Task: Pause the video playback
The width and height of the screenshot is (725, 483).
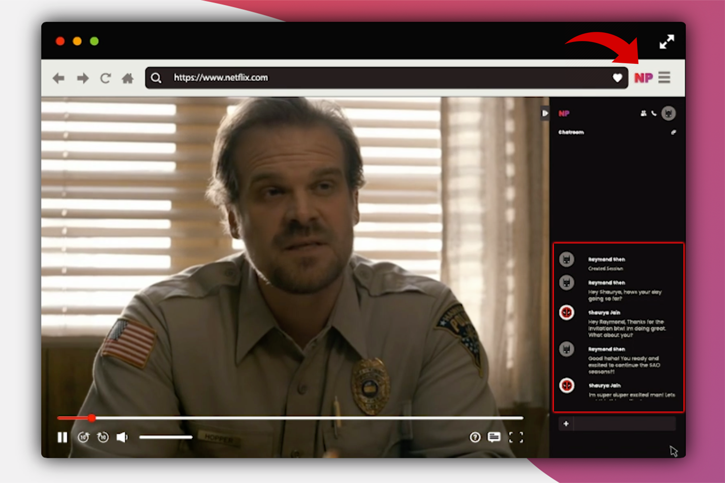Action: click(x=62, y=438)
